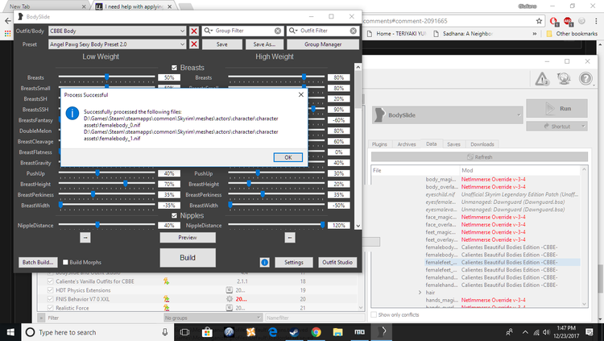This screenshot has height=341, width=604.
Task: Click the Namefilter input field
Action: pyautogui.click(x=314, y=318)
